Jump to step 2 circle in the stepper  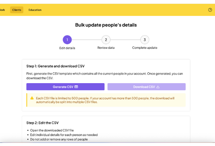106,40
